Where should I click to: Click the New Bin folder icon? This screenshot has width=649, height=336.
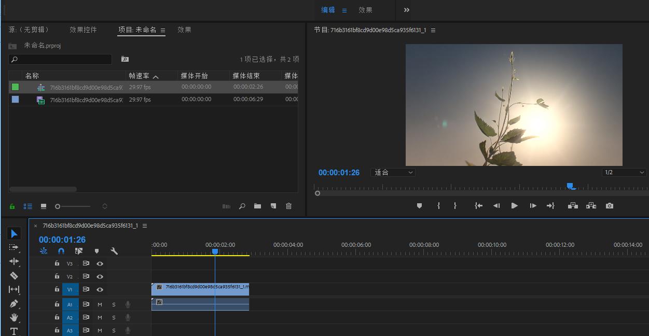(257, 206)
